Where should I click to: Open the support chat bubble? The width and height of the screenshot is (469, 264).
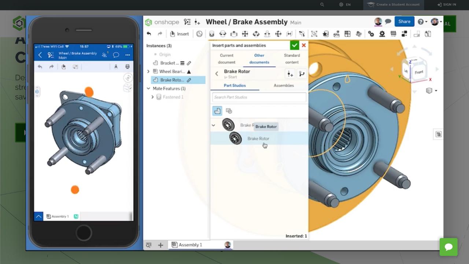pos(448,247)
